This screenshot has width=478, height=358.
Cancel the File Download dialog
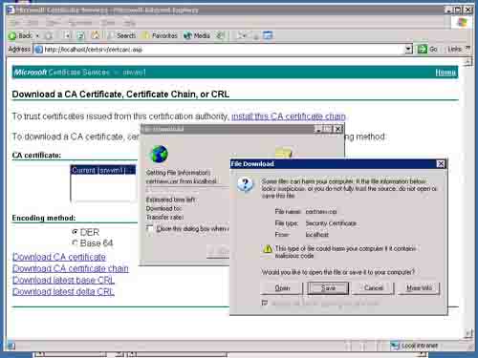(x=373, y=288)
